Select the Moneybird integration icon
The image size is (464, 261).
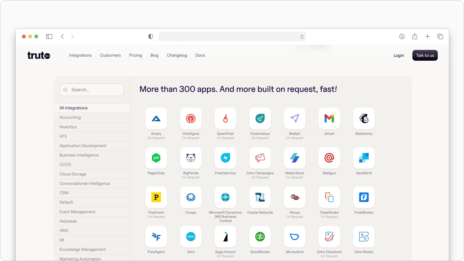click(x=295, y=237)
